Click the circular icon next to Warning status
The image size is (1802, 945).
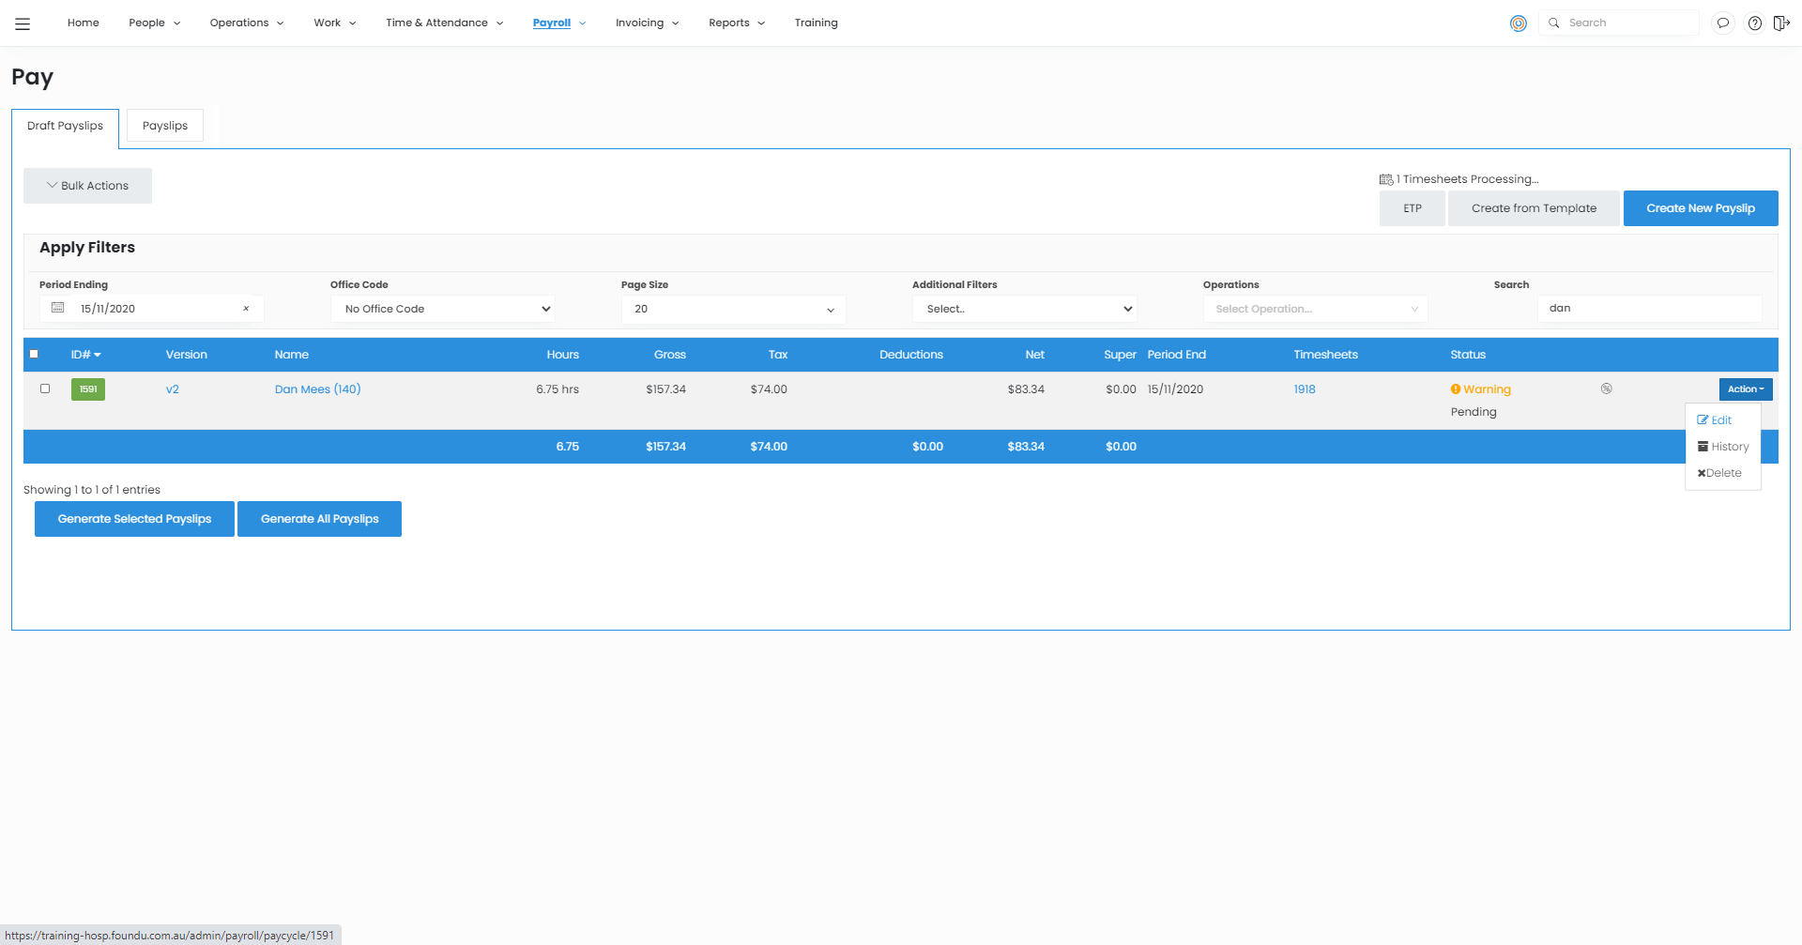[1606, 389]
